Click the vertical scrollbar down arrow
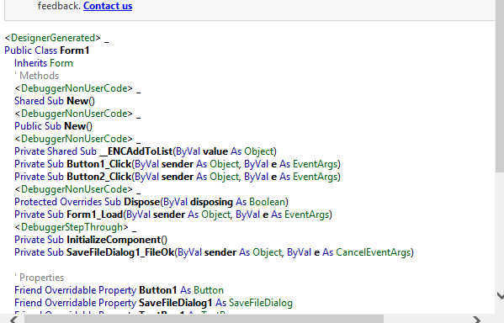This screenshot has width=504, height=323. [x=500, y=296]
